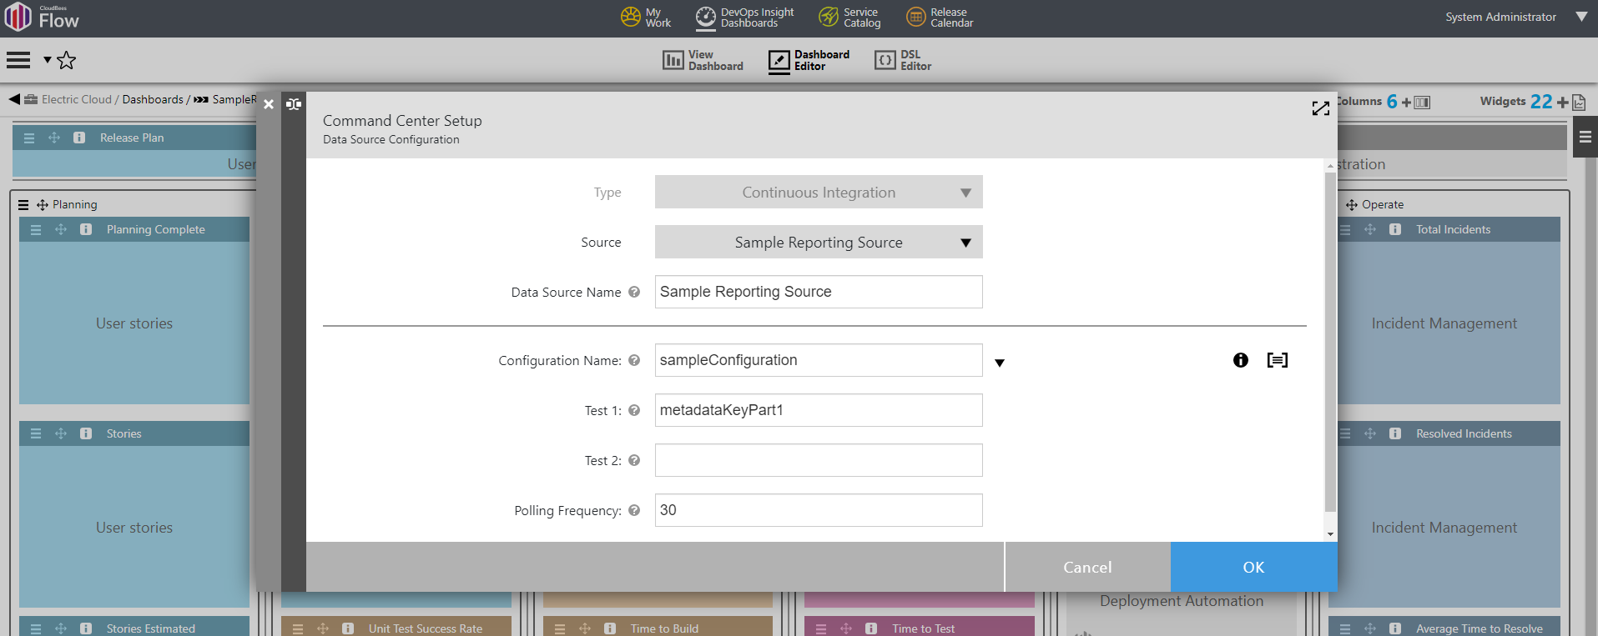1598x636 pixels.
Task: Show help for Polling Frequency
Action: click(x=634, y=510)
